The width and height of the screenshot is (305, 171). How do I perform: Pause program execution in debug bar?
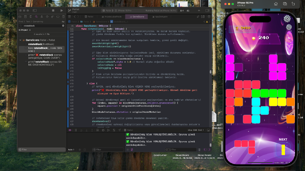coord(76,130)
